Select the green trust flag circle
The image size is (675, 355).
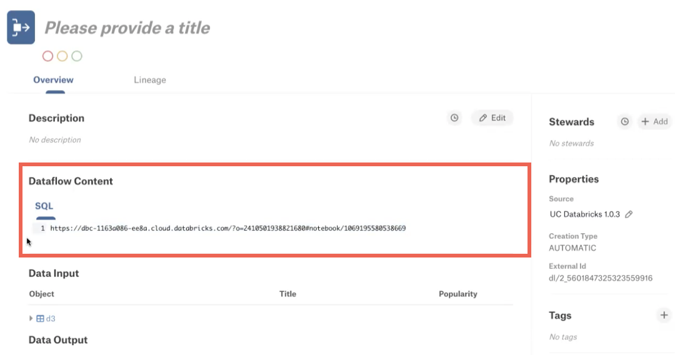click(77, 56)
